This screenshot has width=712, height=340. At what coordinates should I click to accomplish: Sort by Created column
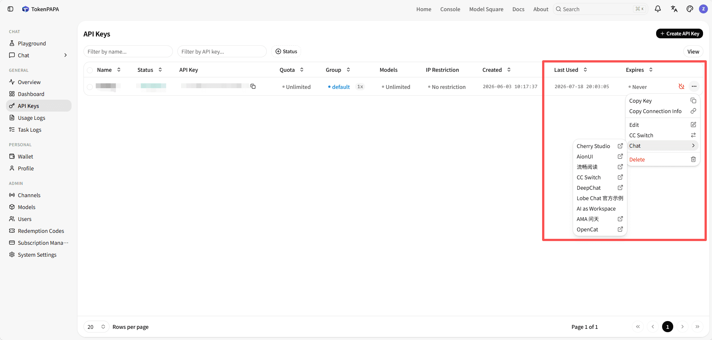497,70
